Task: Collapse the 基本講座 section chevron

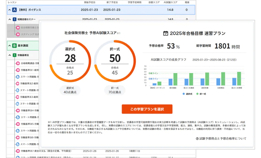Action: coord(9,46)
